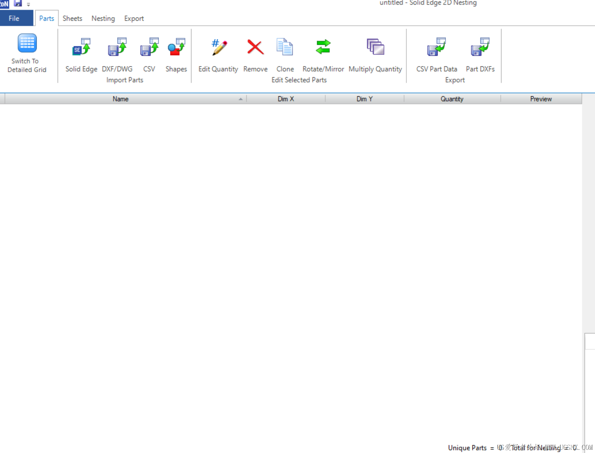Open the Export ribbon tab
This screenshot has height=453, width=595.
coord(134,18)
